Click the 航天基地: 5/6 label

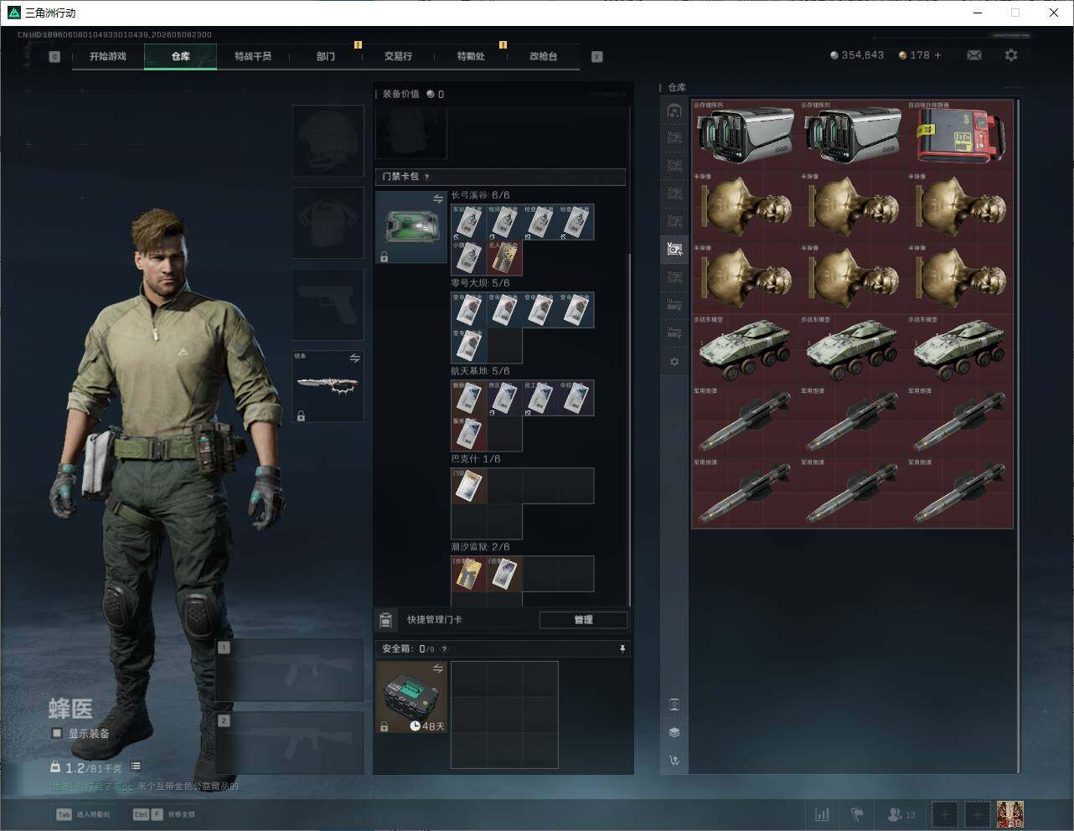click(480, 371)
